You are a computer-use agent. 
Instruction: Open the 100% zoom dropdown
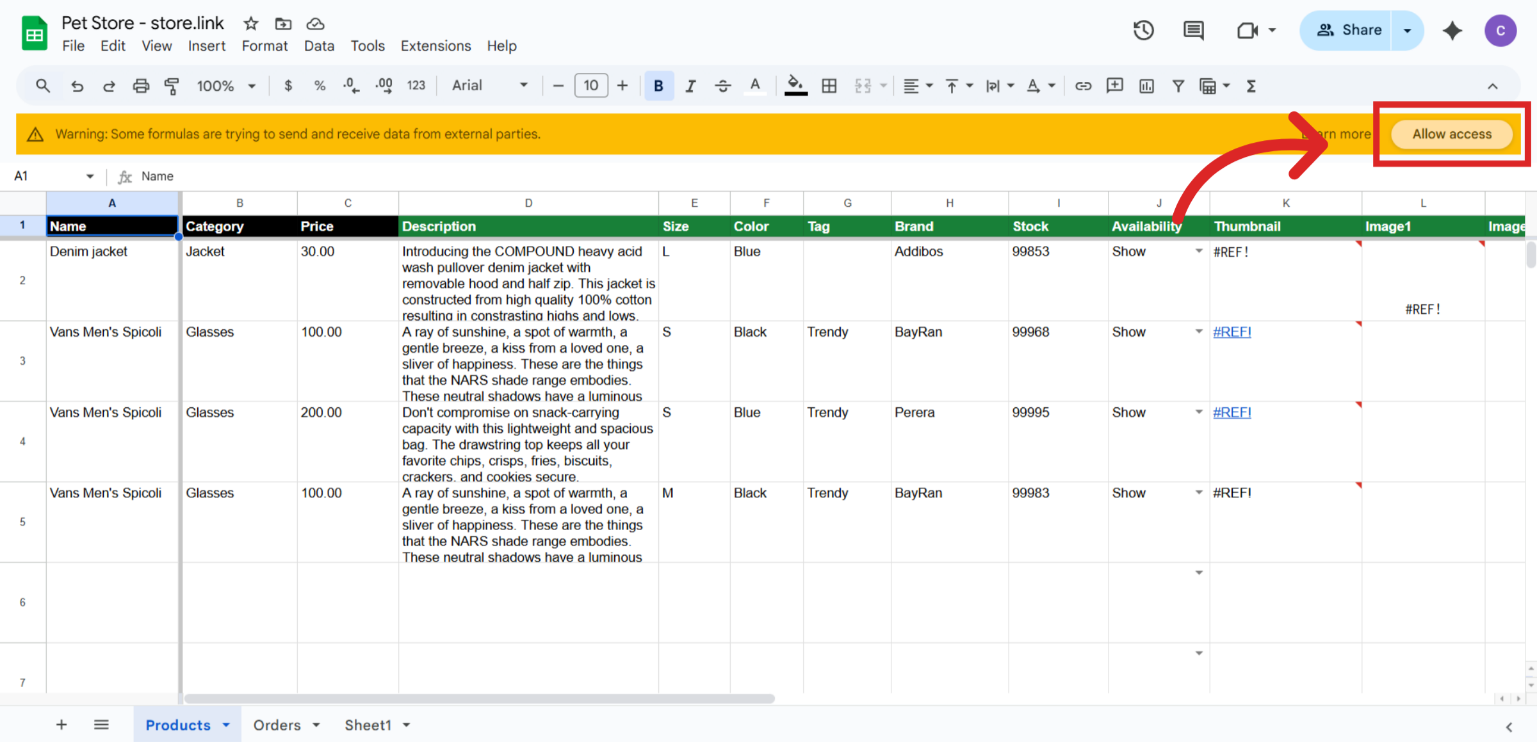tap(225, 86)
